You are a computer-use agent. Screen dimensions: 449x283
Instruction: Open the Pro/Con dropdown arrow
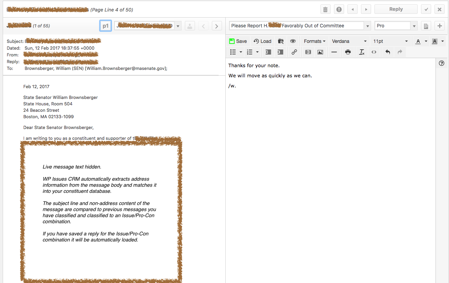pyautogui.click(x=414, y=26)
